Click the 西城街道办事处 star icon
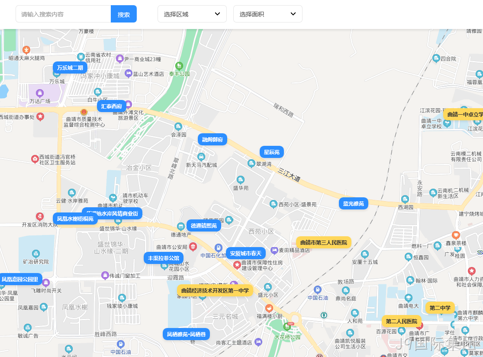Image resolution: width=483 pixels, height=357 pixels. click(x=40, y=117)
